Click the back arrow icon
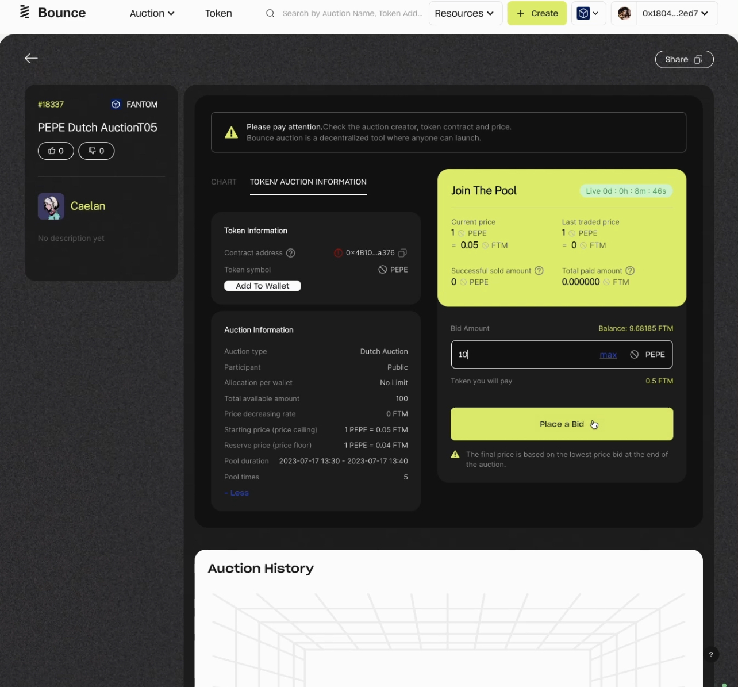 [31, 58]
